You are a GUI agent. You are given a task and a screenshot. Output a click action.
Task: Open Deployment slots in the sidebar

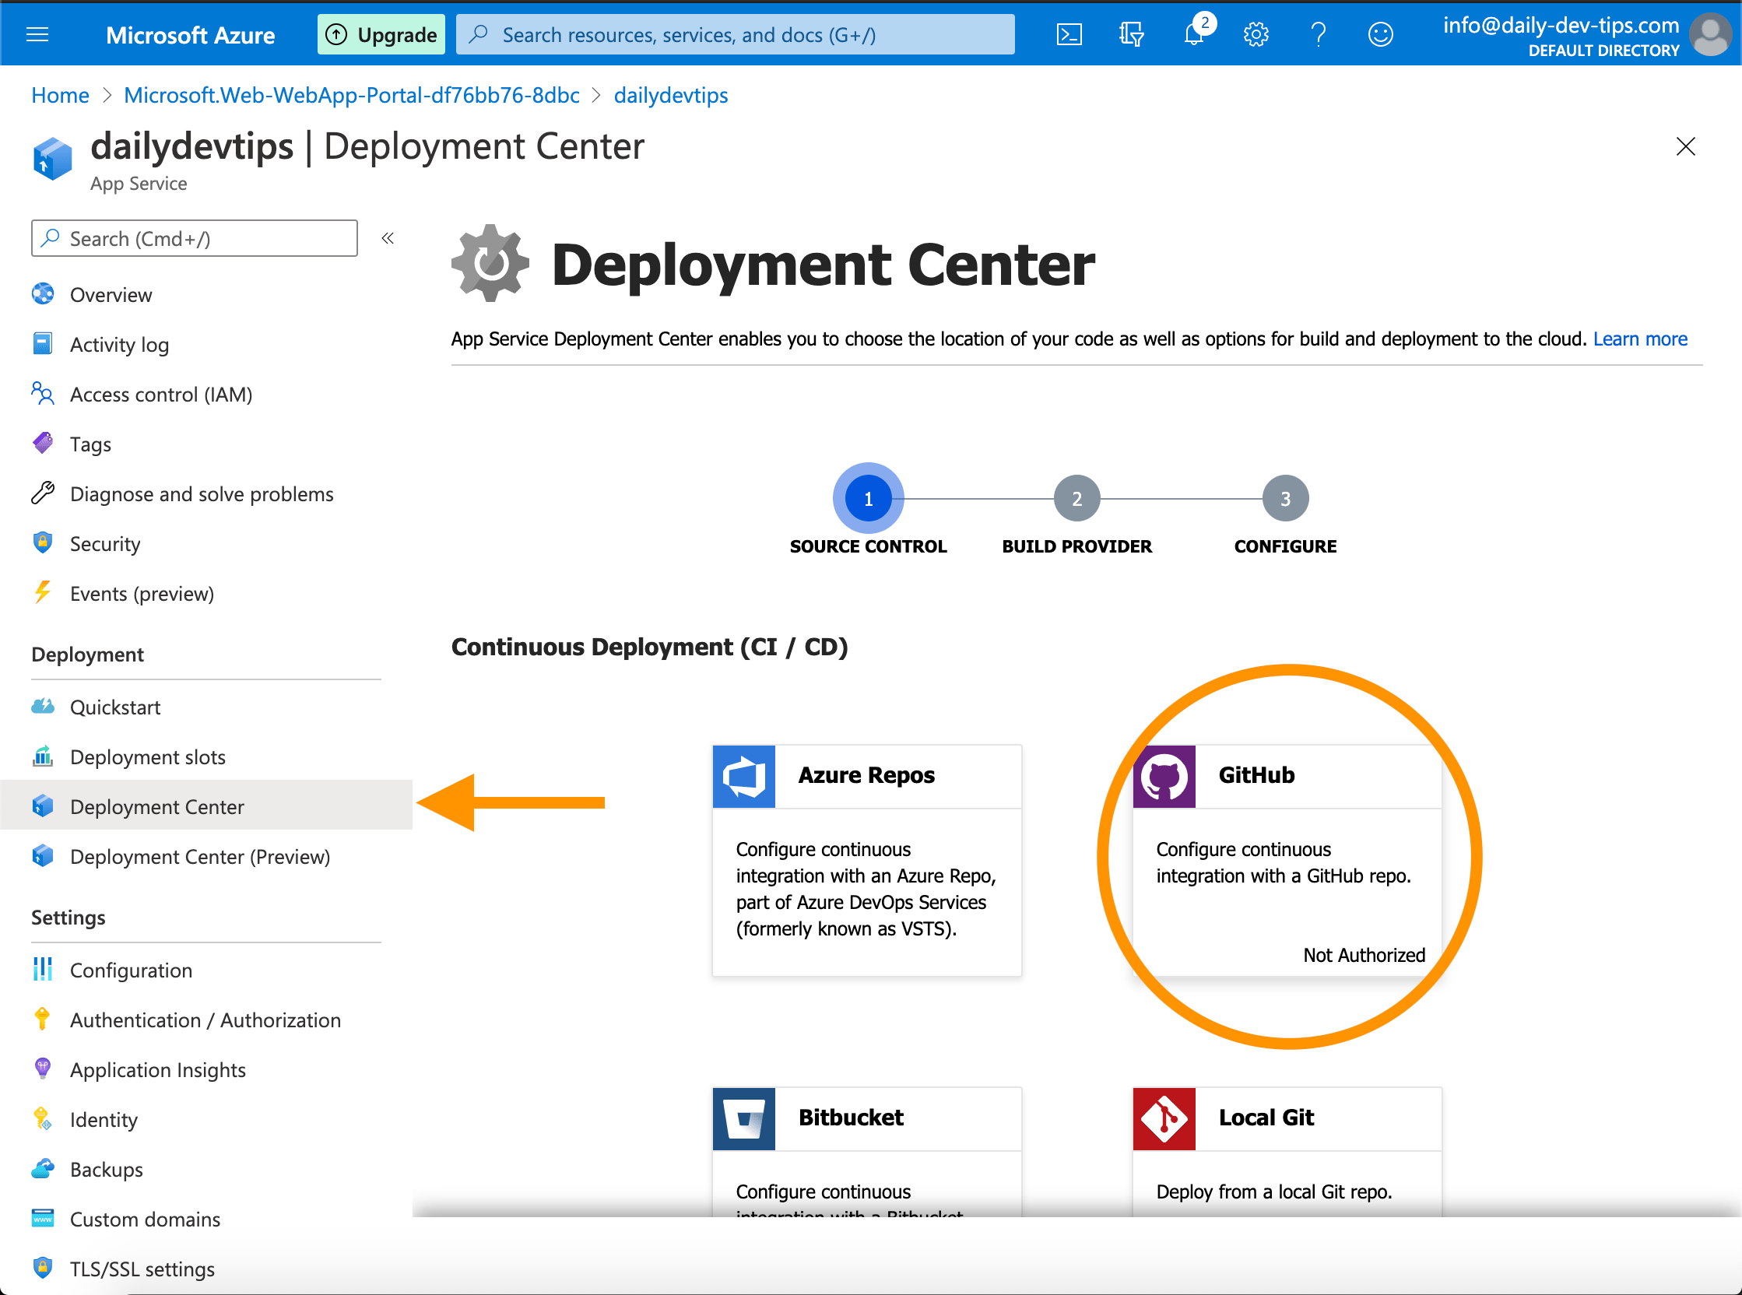[147, 756]
